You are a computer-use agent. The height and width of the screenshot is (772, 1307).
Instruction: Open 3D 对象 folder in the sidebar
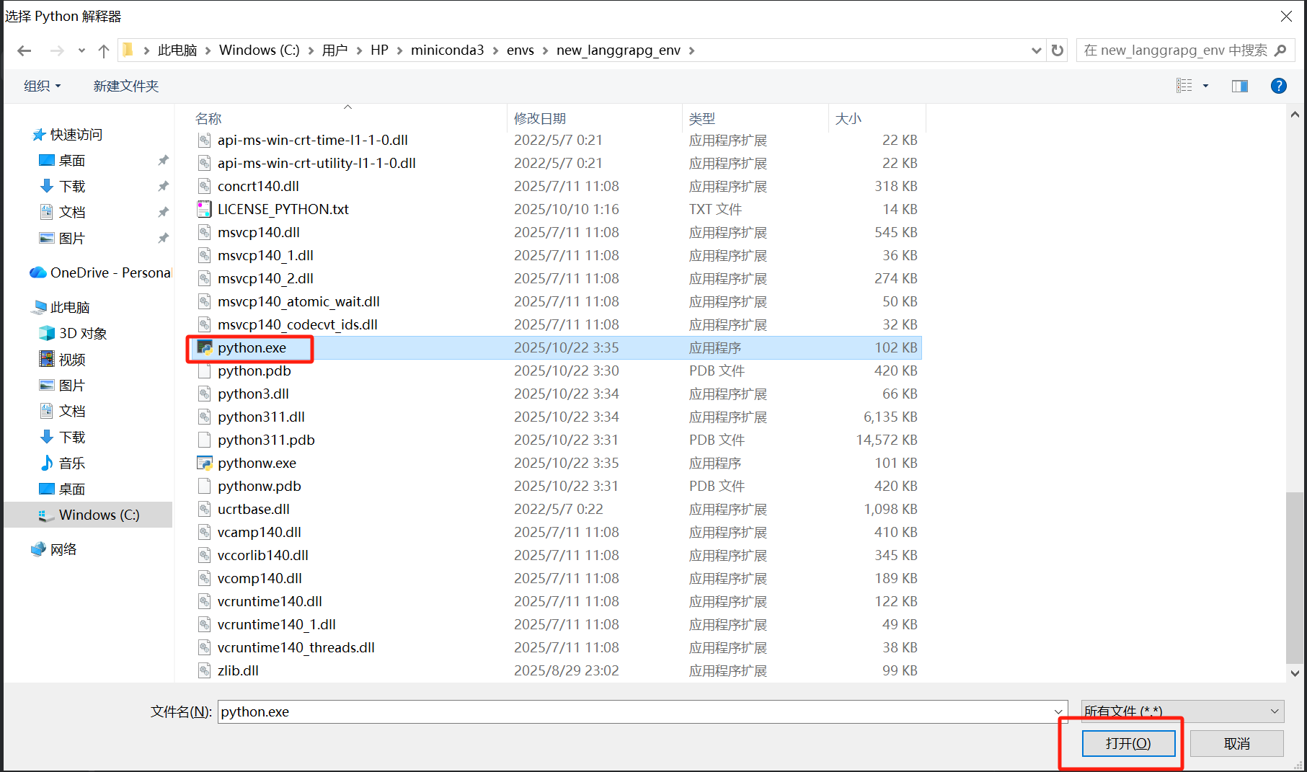(82, 333)
